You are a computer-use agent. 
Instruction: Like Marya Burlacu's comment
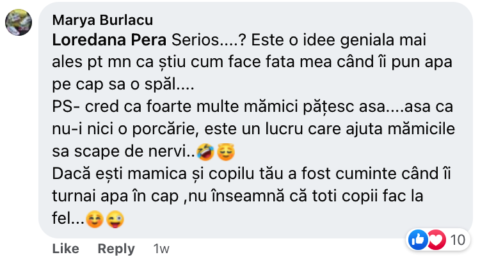point(65,249)
